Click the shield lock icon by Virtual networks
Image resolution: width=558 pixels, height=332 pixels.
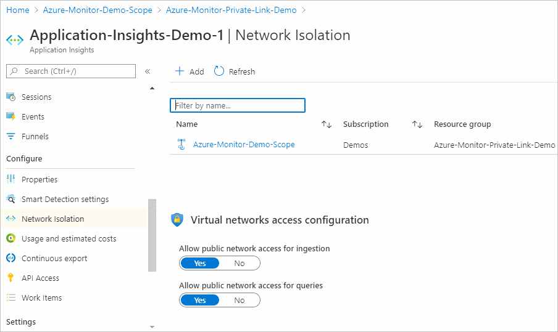177,220
